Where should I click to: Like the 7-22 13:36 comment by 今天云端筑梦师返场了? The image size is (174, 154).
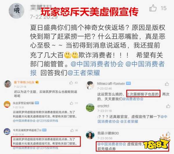(x=72, y=130)
